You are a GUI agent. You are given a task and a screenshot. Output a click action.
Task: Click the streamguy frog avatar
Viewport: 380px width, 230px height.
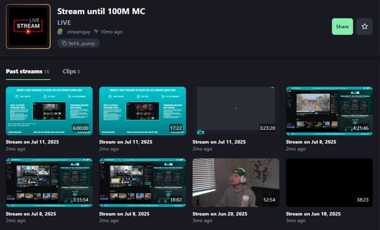click(60, 32)
